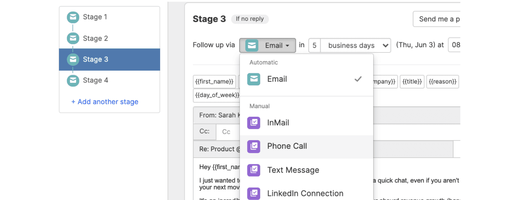515x200 pixels.
Task: Click the follow-up days number field
Action: point(314,46)
